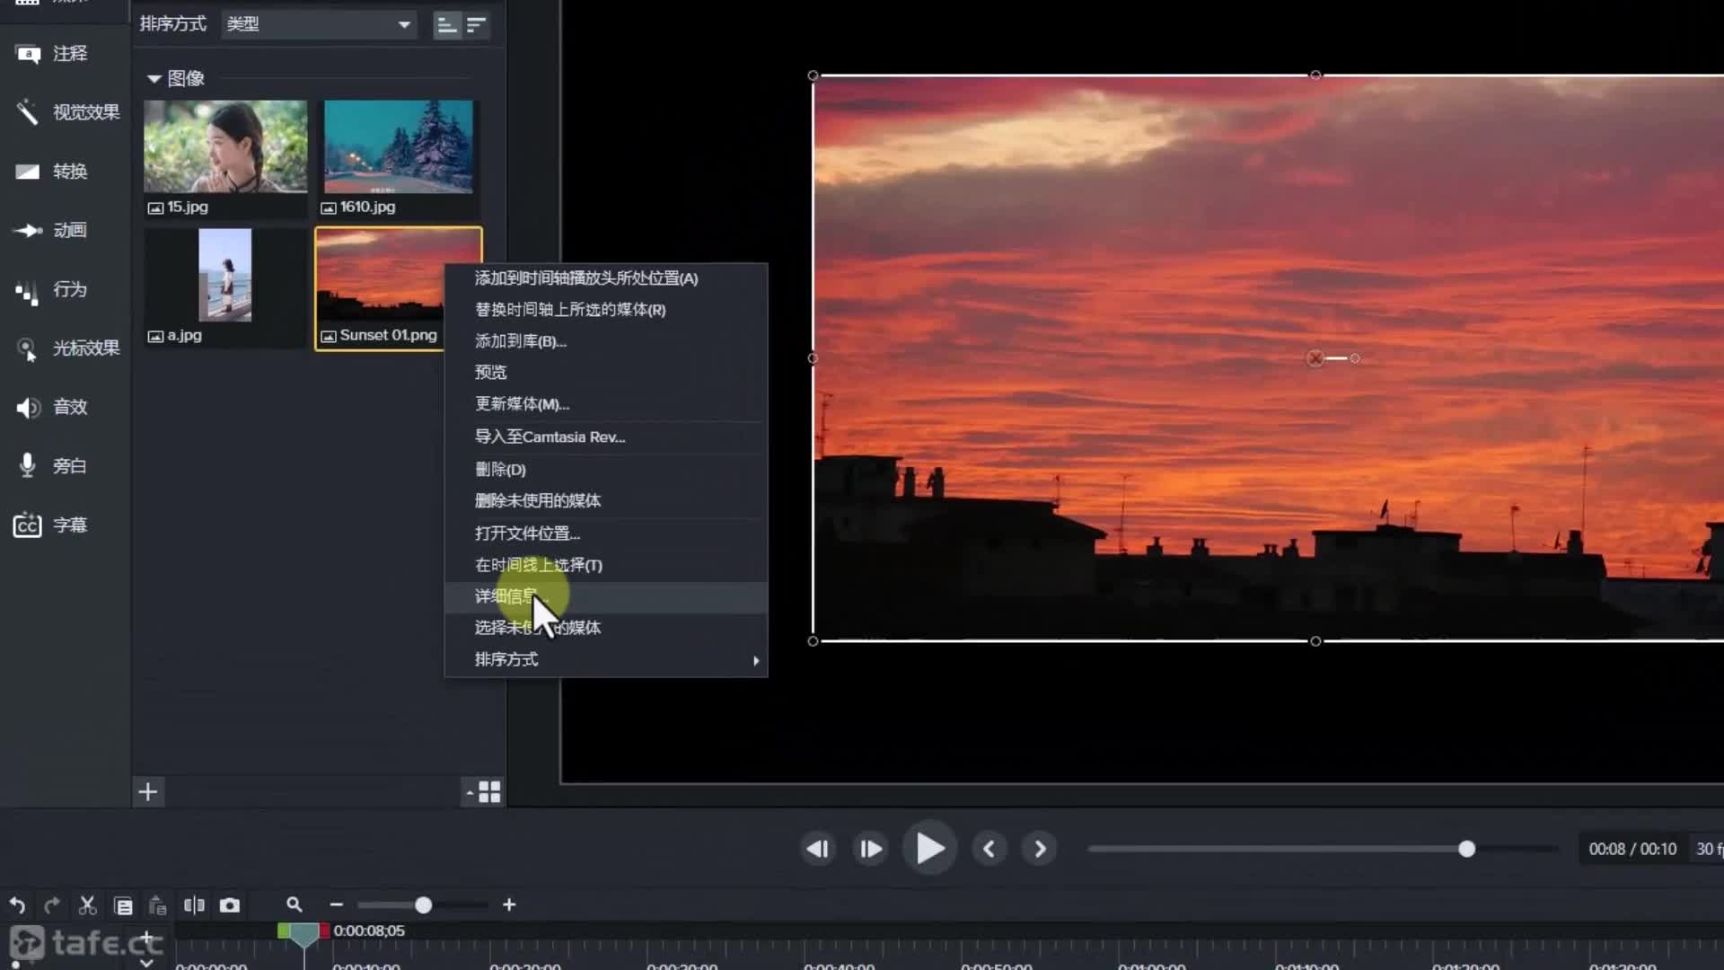
Task: Zoom out the timeline with minus
Action: (337, 905)
